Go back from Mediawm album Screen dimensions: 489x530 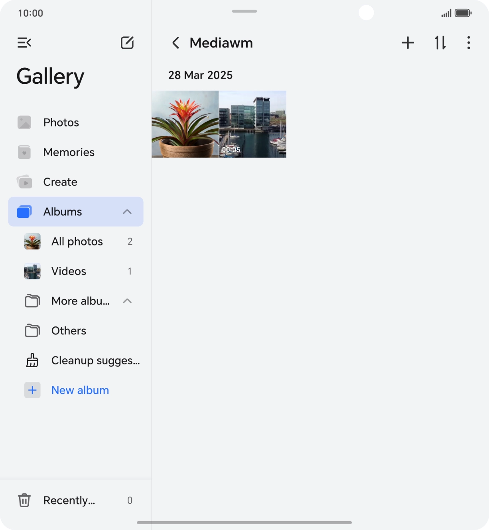(175, 43)
